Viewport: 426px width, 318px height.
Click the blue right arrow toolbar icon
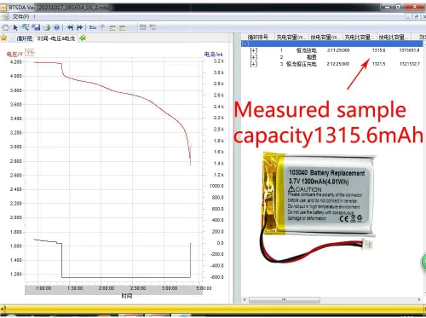tap(80, 27)
